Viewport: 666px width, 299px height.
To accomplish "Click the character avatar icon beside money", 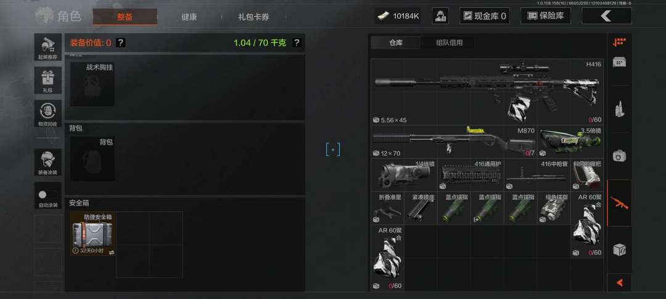I will tap(440, 16).
